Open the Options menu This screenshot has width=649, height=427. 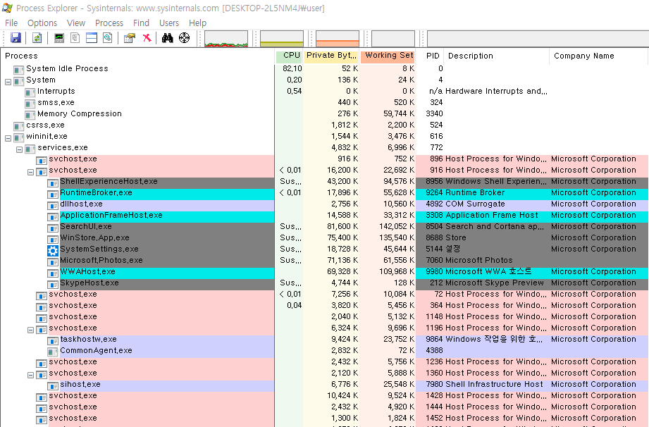coord(42,23)
